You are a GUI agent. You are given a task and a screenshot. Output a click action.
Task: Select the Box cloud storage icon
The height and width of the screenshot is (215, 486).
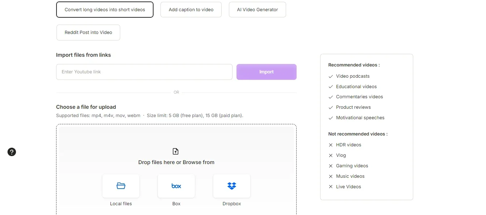176,186
